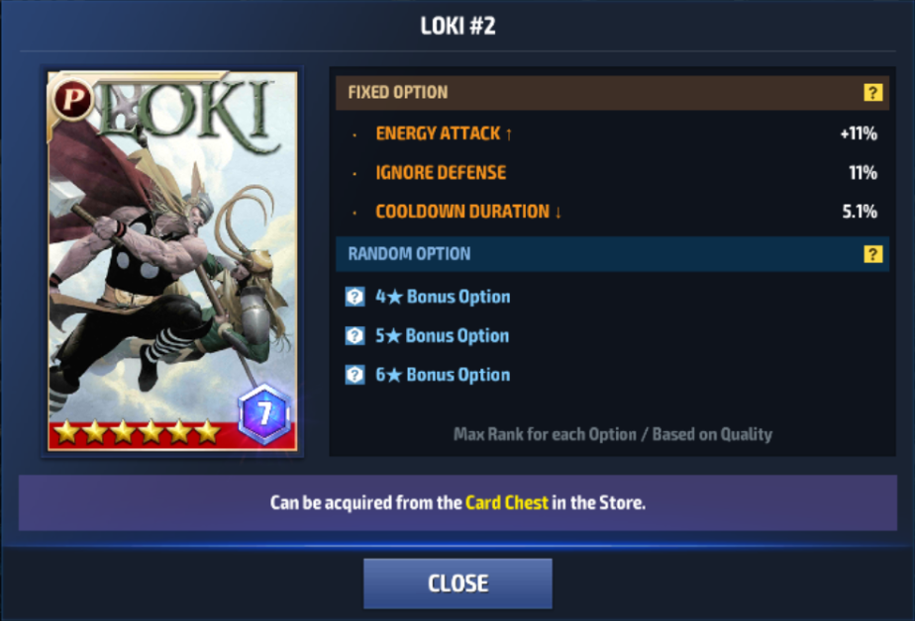Screen dimensions: 915x621
Task: Open the Card Chest link
Action: [x=507, y=502]
